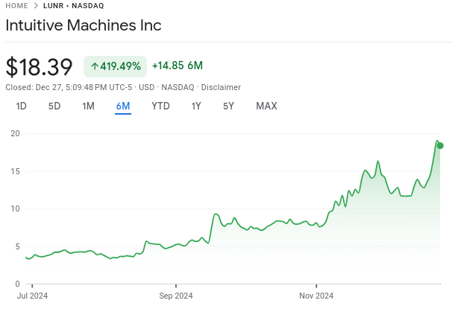Show the MAX history range

pos(266,106)
